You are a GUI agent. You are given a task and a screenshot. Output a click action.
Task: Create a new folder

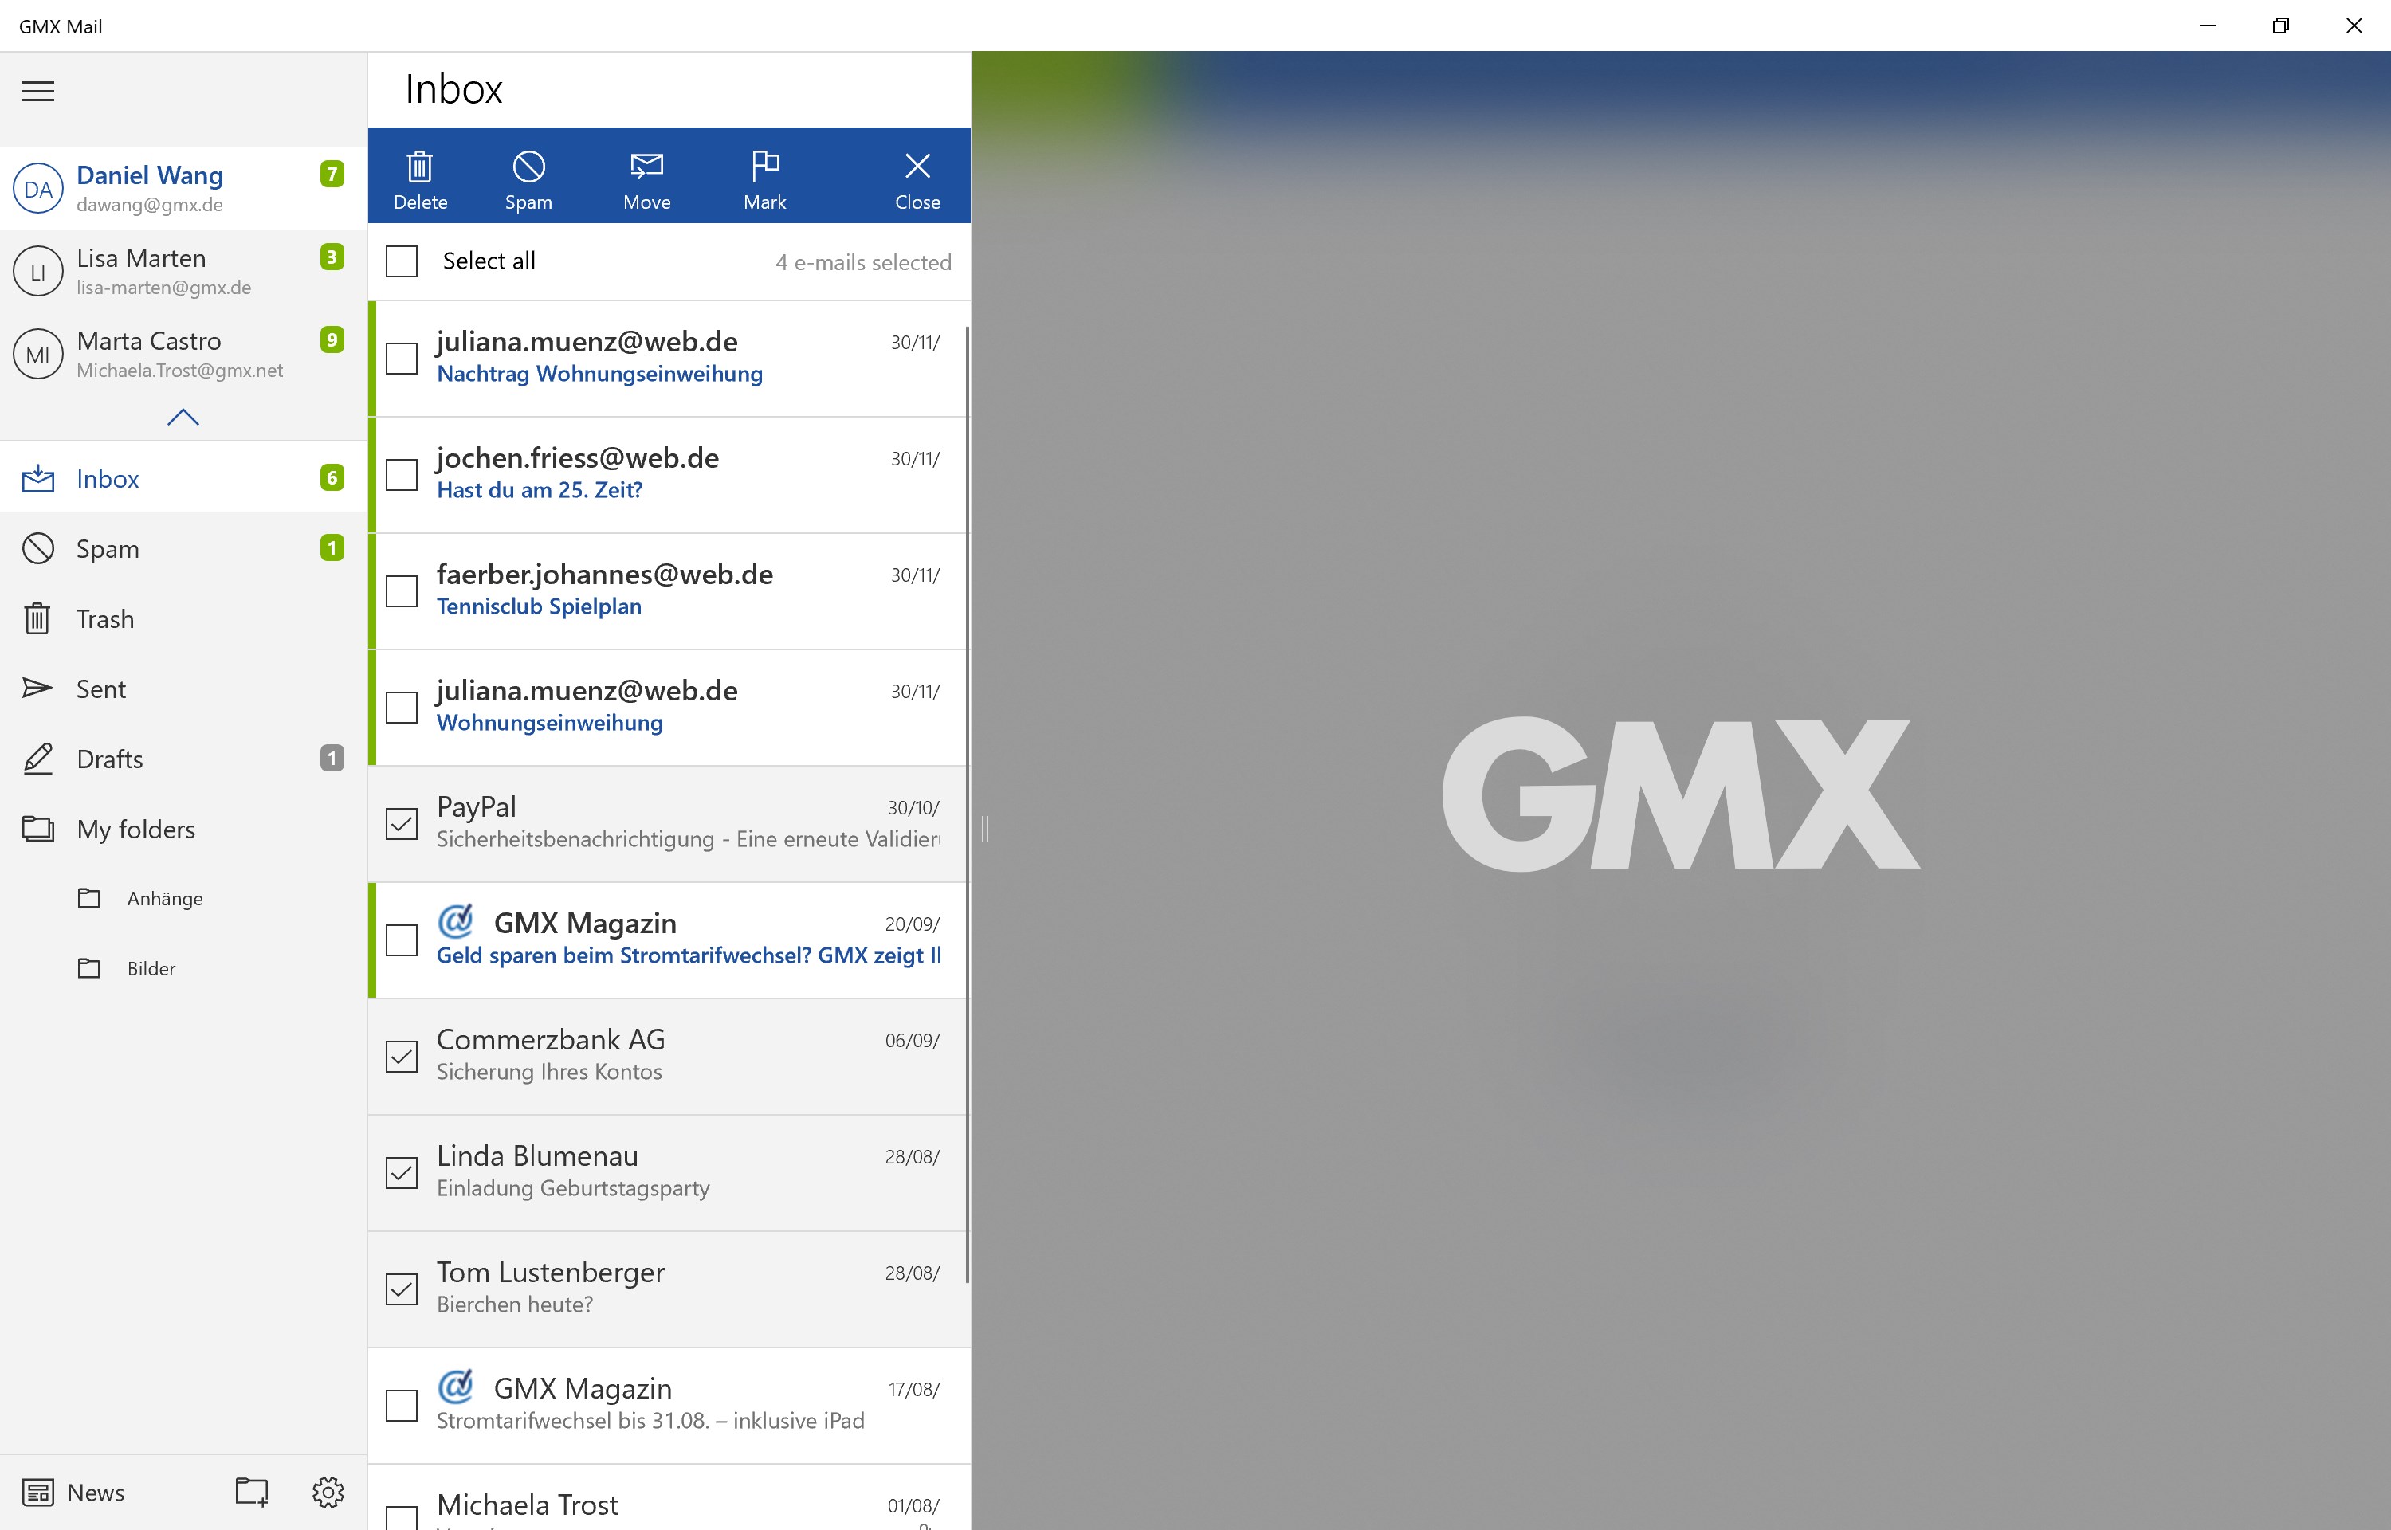pyautogui.click(x=249, y=1491)
